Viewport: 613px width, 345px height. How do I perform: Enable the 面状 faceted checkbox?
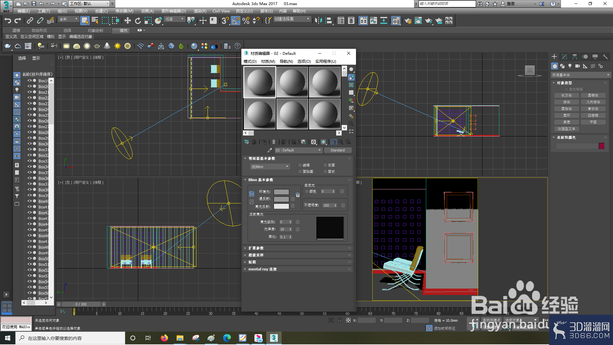325,172
